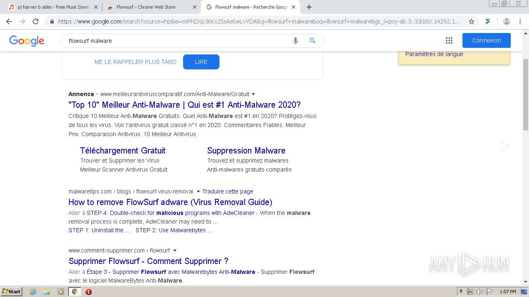This screenshot has height=297, width=529.
Task: Open Supprimer Flowsurf - Comment Supprimer result
Action: coord(148,261)
